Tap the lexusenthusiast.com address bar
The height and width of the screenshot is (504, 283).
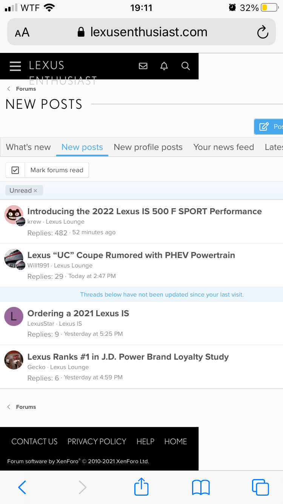click(149, 32)
